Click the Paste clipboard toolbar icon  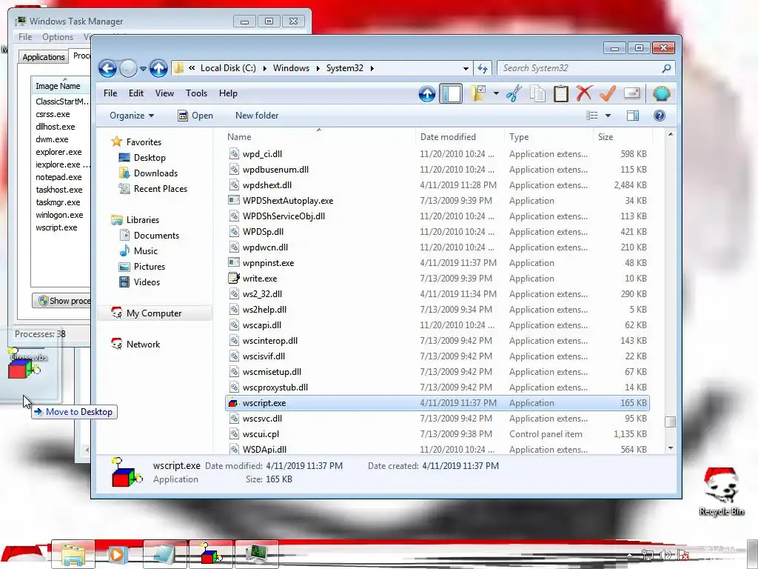[x=561, y=93]
